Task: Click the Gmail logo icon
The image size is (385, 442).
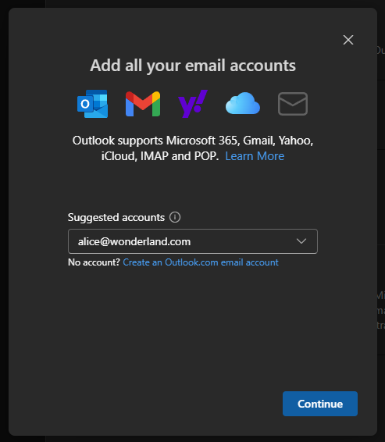Action: click(x=143, y=104)
